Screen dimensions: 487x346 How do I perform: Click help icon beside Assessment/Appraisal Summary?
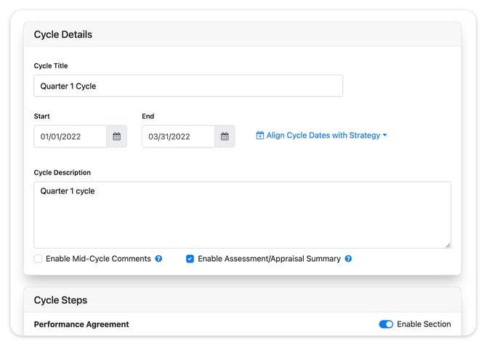click(x=348, y=259)
